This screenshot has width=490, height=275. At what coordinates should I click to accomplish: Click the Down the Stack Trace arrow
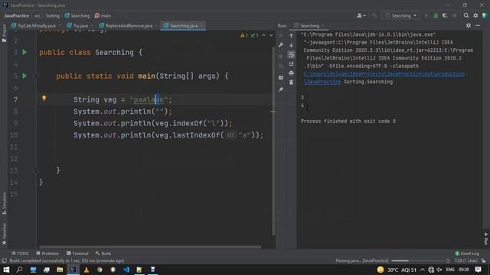click(x=291, y=45)
